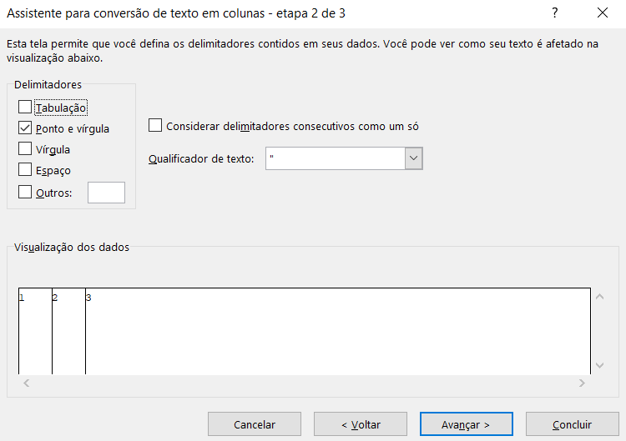Click the preview scroll up arrow
The image size is (626, 441).
pyautogui.click(x=599, y=297)
